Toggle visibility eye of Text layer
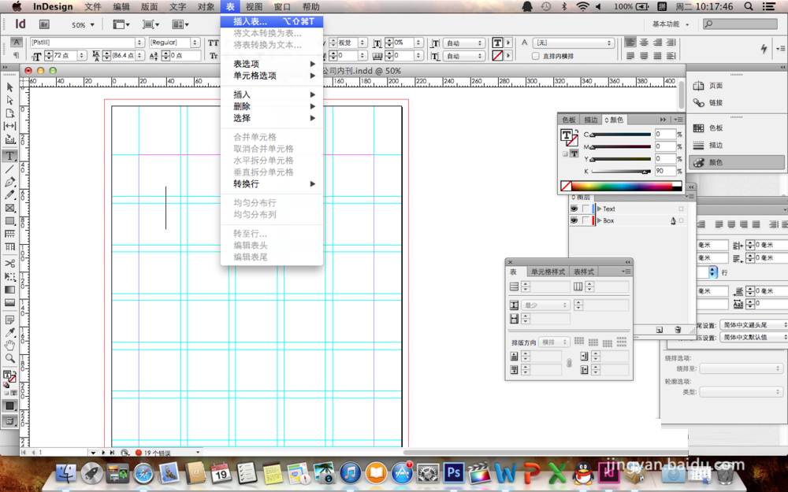788x492 pixels. (x=574, y=209)
